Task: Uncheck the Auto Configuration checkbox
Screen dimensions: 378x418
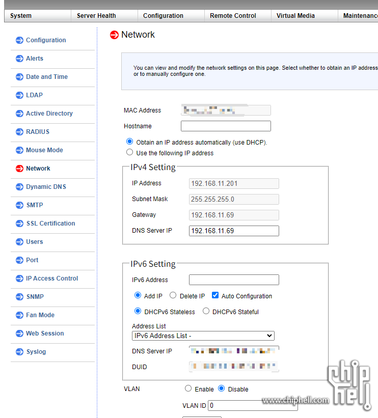Action: [215, 295]
